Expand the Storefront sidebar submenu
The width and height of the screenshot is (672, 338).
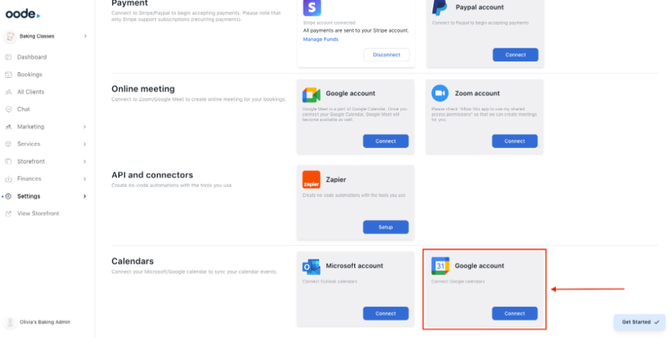pos(85,162)
